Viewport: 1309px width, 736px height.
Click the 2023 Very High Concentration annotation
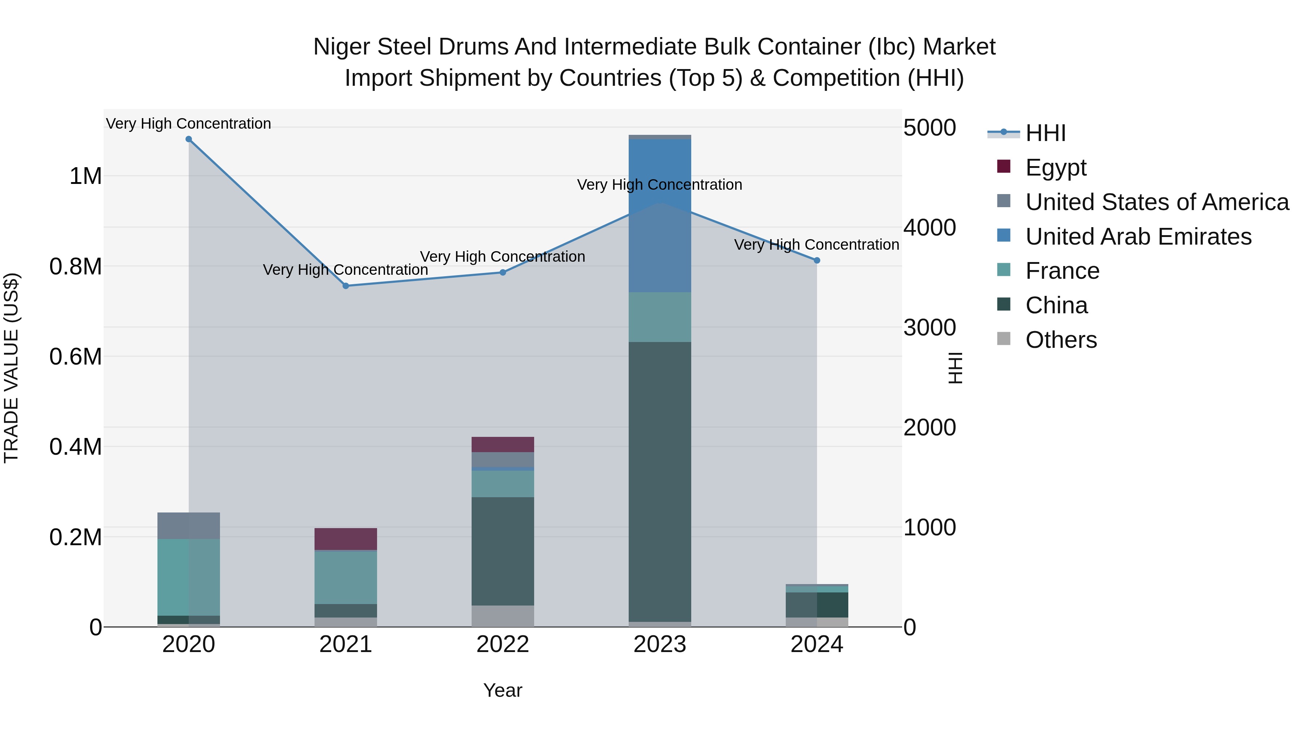(660, 185)
